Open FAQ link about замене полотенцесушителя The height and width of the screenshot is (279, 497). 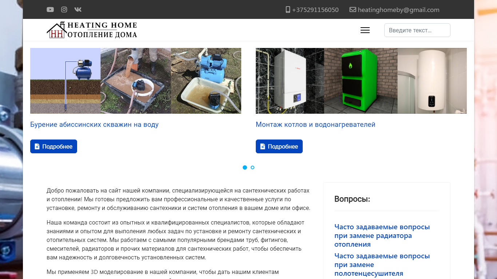pos(382,265)
